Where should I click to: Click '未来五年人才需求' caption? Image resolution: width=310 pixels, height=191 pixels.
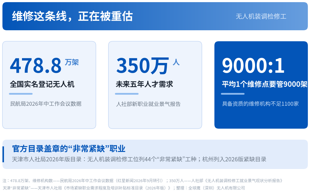click(x=144, y=84)
